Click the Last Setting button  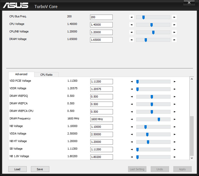pyautogui.click(x=137, y=169)
